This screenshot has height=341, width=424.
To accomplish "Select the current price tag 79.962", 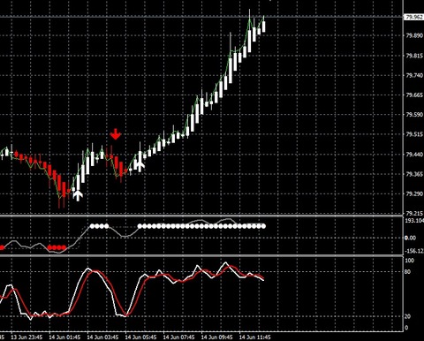I will [x=414, y=17].
